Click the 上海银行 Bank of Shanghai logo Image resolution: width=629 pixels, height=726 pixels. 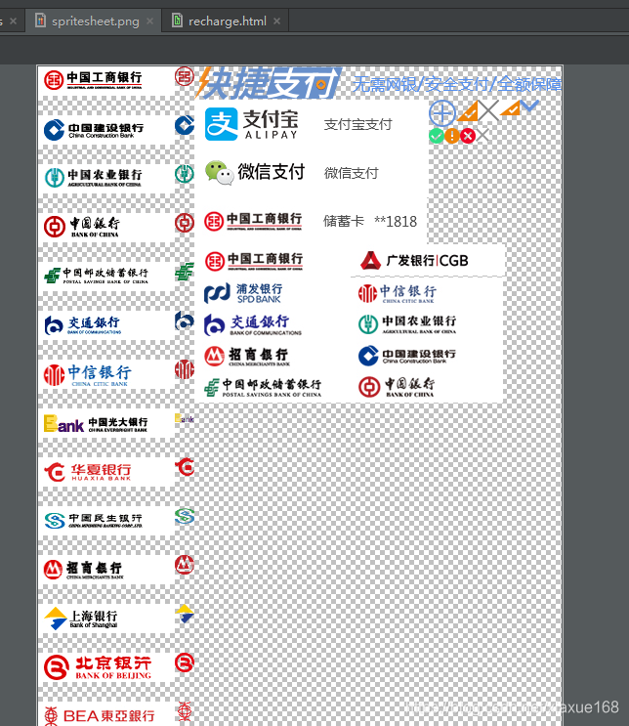pos(81,619)
